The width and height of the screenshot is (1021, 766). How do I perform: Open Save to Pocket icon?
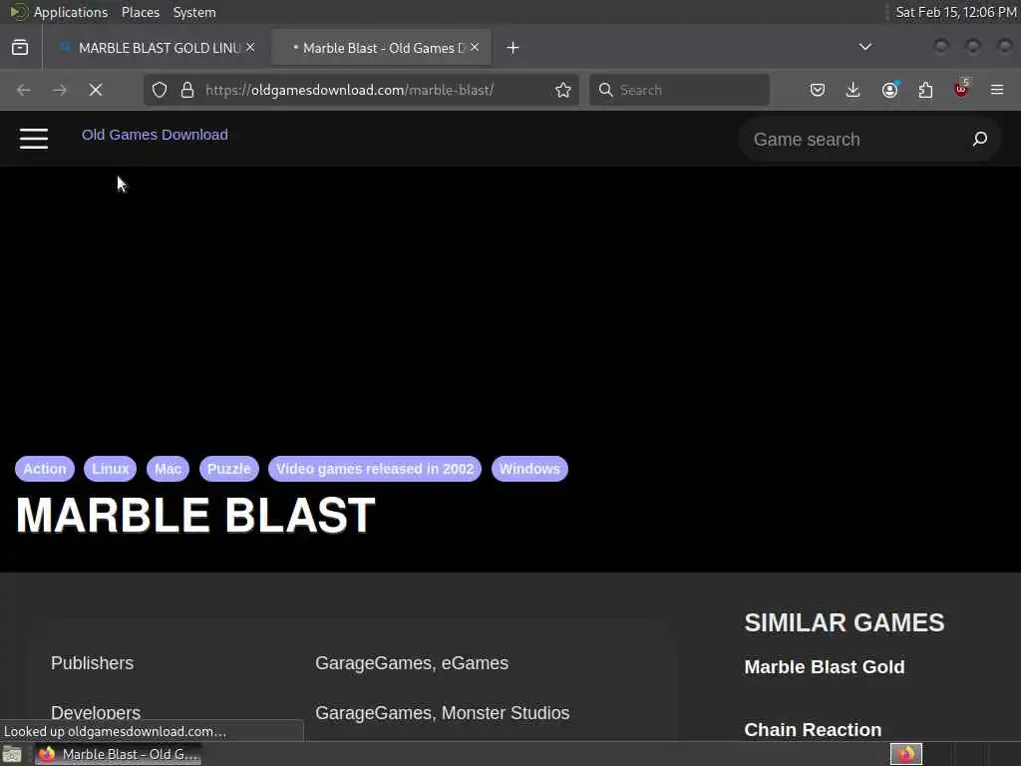pyautogui.click(x=818, y=90)
